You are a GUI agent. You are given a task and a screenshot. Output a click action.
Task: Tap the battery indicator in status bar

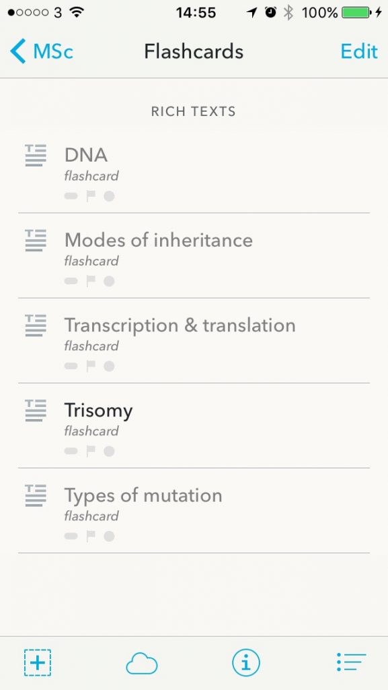click(x=355, y=13)
